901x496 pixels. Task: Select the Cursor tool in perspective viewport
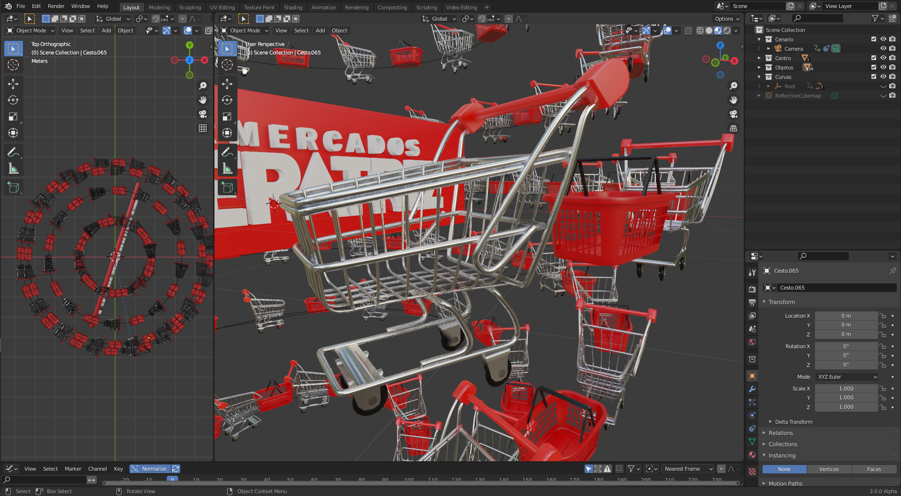[x=227, y=65]
